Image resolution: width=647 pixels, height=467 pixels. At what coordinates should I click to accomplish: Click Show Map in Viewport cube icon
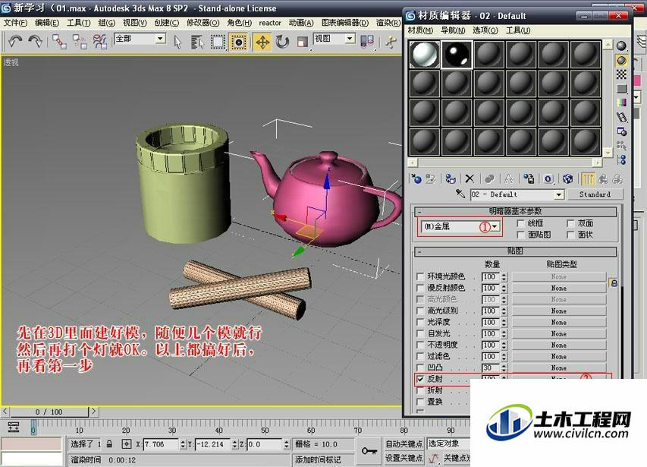tap(568, 178)
